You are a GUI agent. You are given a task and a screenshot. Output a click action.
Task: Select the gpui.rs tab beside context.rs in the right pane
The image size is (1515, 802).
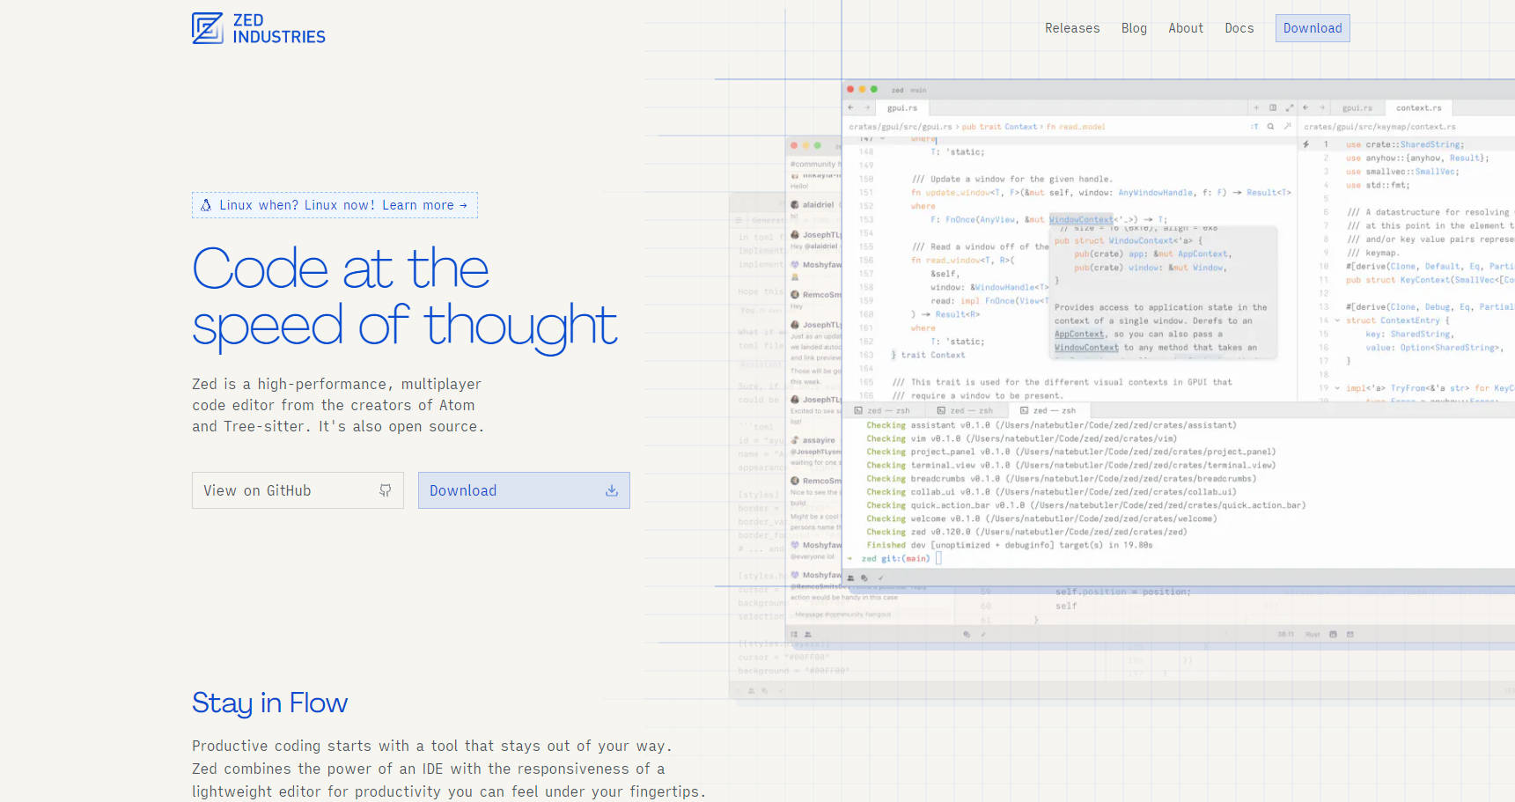pos(1357,108)
